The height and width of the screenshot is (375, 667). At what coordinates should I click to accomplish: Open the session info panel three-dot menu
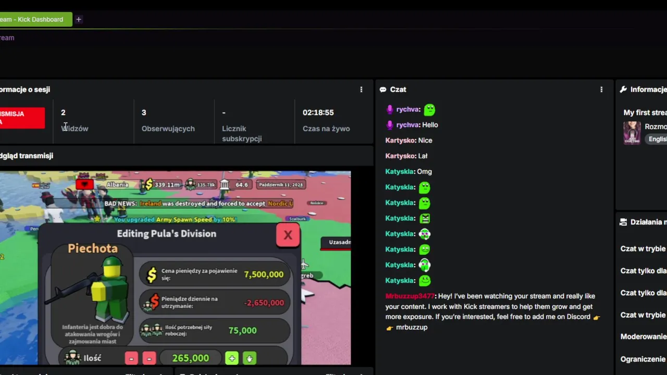[x=361, y=90]
